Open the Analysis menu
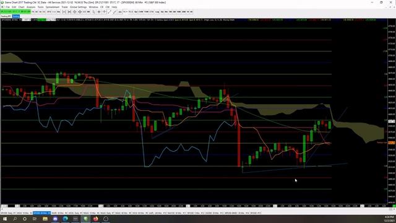 point(31,7)
